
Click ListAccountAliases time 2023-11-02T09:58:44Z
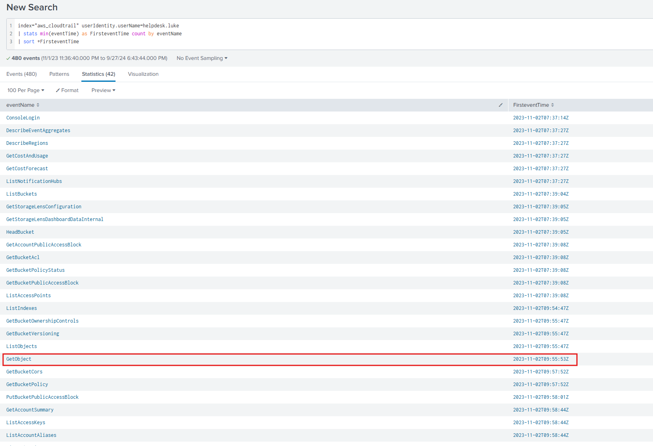(541, 435)
